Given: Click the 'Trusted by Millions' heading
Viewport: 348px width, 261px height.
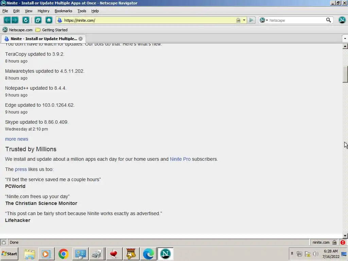Looking at the screenshot, I should (31, 149).
